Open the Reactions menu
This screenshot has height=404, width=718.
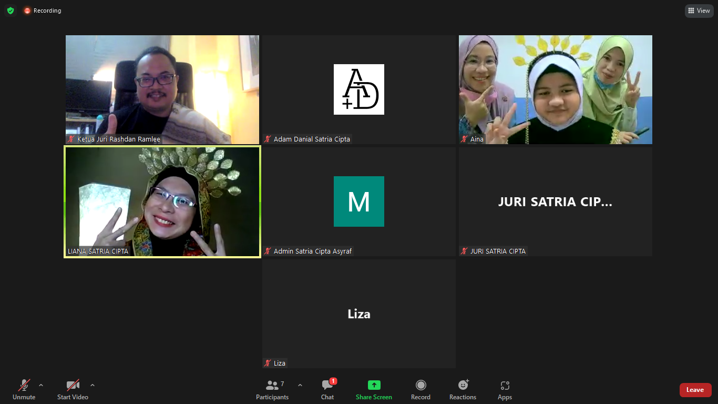[x=463, y=390]
